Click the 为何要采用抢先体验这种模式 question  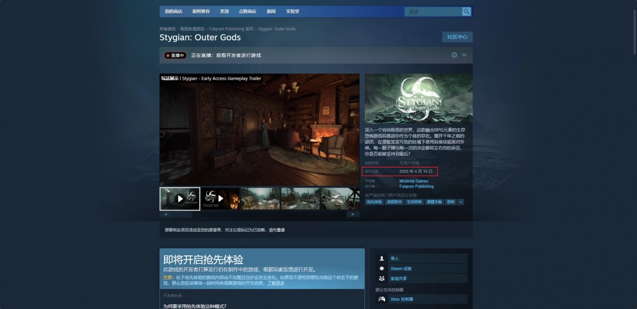click(195, 305)
